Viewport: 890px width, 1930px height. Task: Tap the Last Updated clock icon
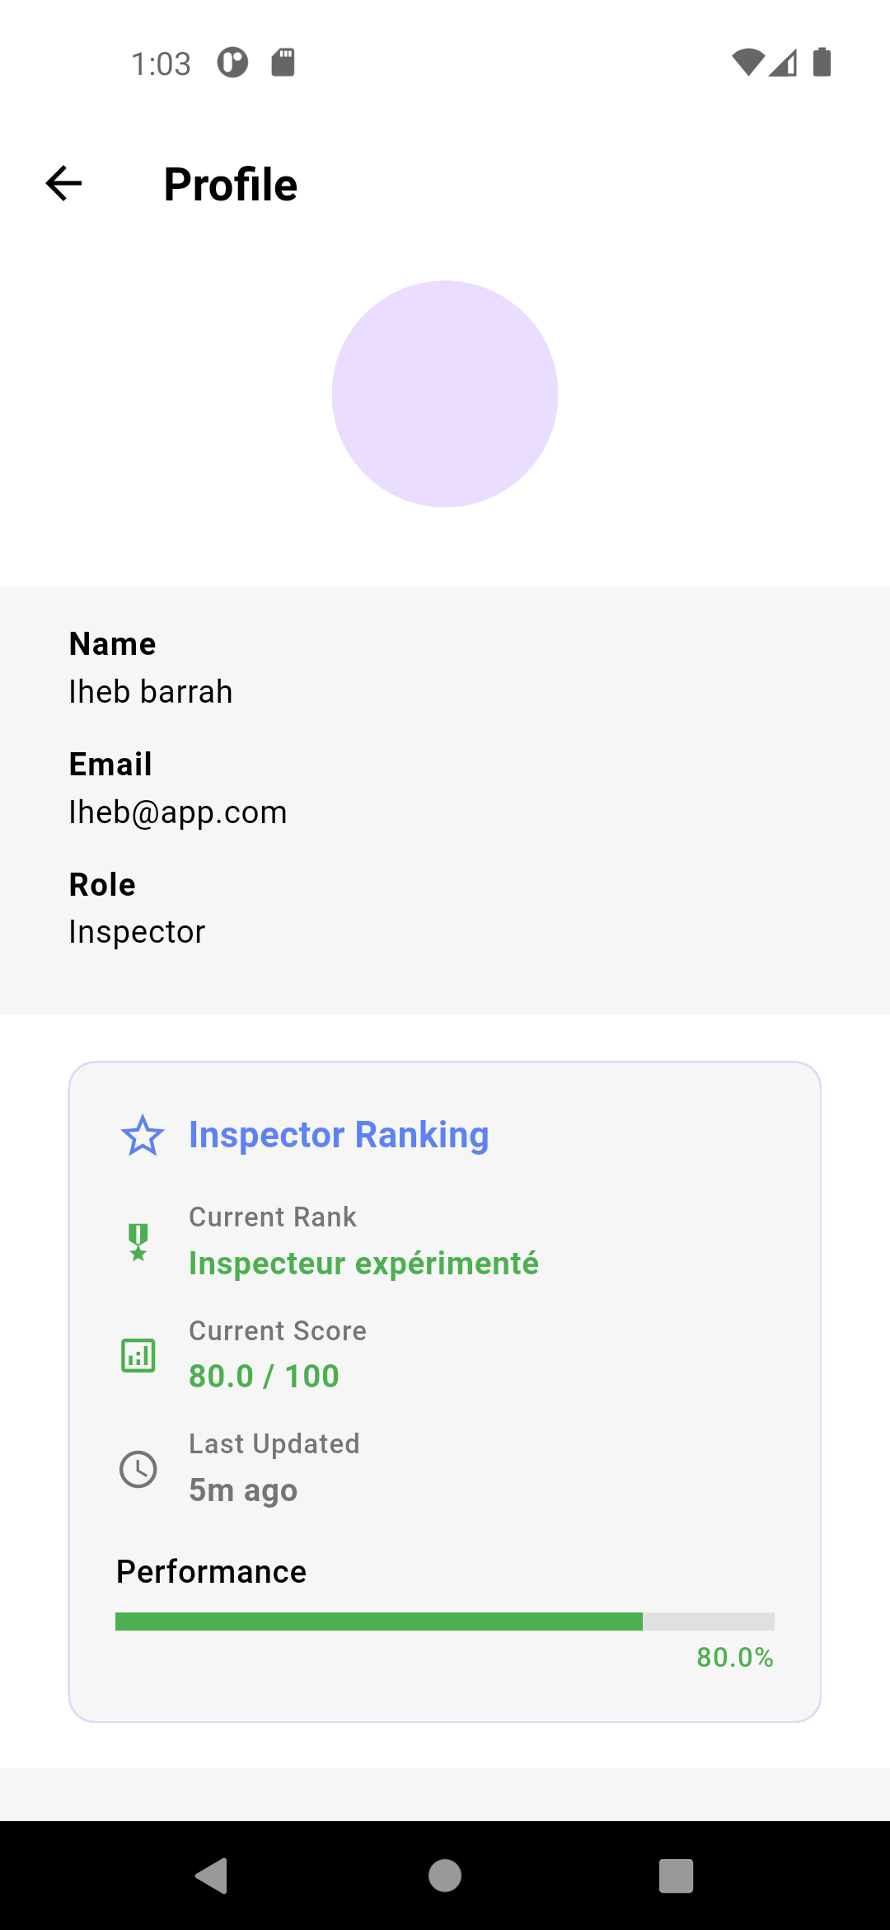coord(138,1469)
